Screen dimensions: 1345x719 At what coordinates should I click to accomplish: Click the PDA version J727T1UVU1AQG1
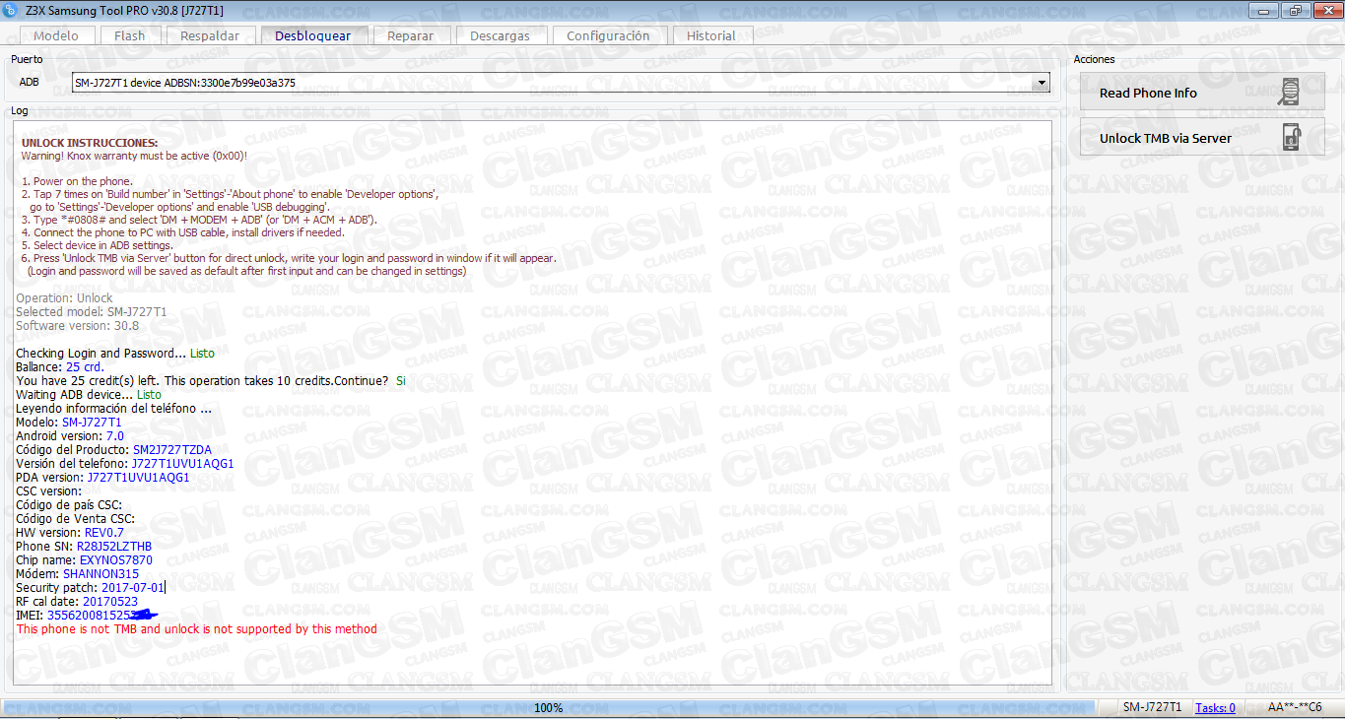(139, 477)
